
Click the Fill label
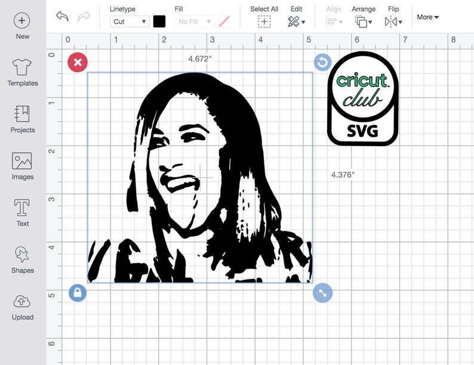[179, 9]
